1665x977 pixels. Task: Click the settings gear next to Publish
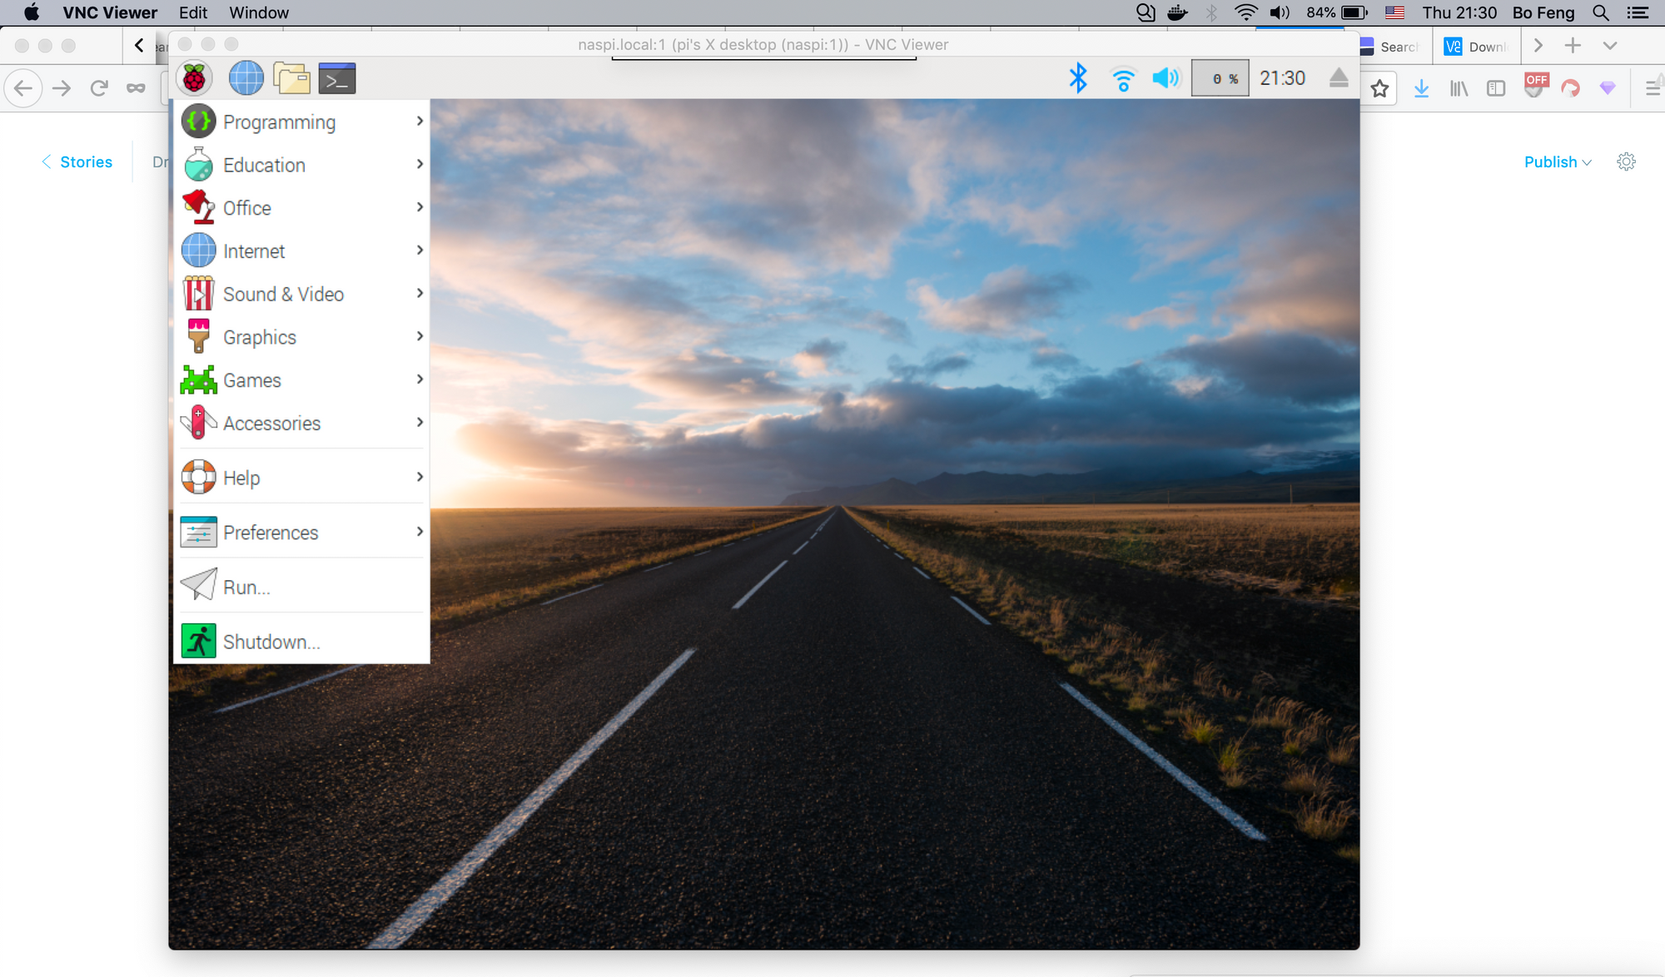click(x=1626, y=162)
